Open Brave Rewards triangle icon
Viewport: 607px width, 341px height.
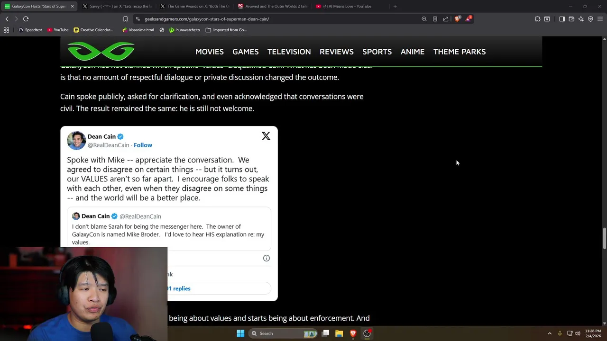click(468, 19)
